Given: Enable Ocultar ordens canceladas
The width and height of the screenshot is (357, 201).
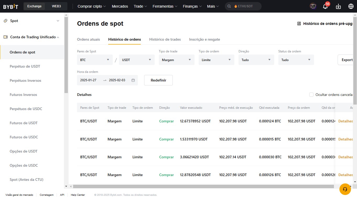Looking at the screenshot, I should pyautogui.click(x=311, y=95).
